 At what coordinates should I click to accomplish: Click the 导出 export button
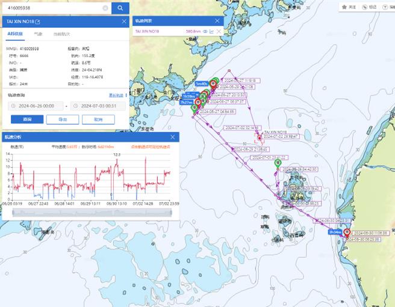(63, 119)
